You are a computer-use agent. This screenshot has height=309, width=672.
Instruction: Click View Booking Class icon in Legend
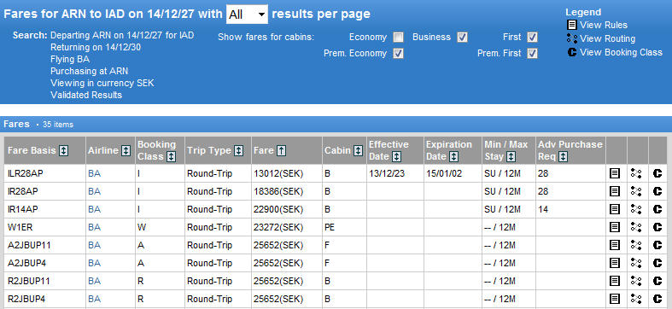click(572, 52)
